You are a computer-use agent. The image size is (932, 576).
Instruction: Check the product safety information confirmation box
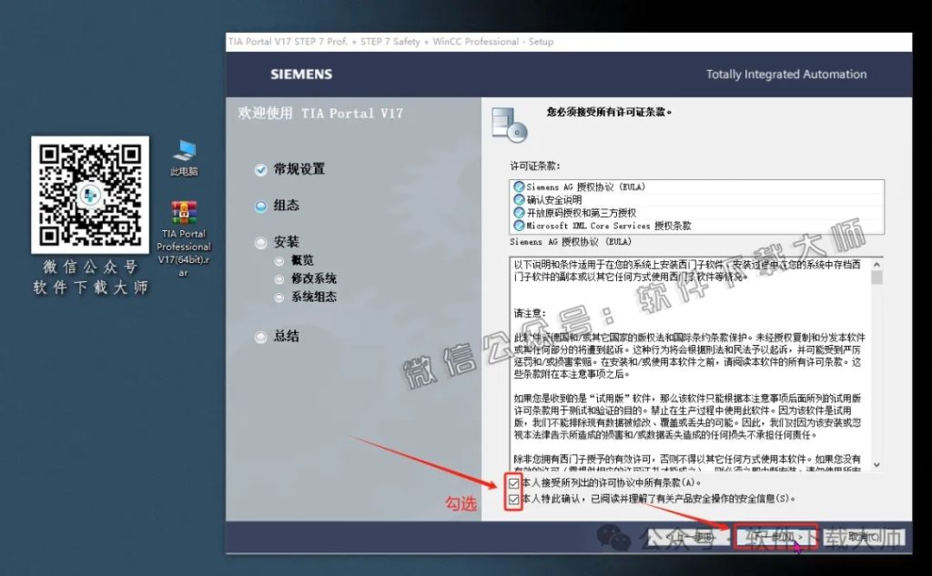pos(512,498)
